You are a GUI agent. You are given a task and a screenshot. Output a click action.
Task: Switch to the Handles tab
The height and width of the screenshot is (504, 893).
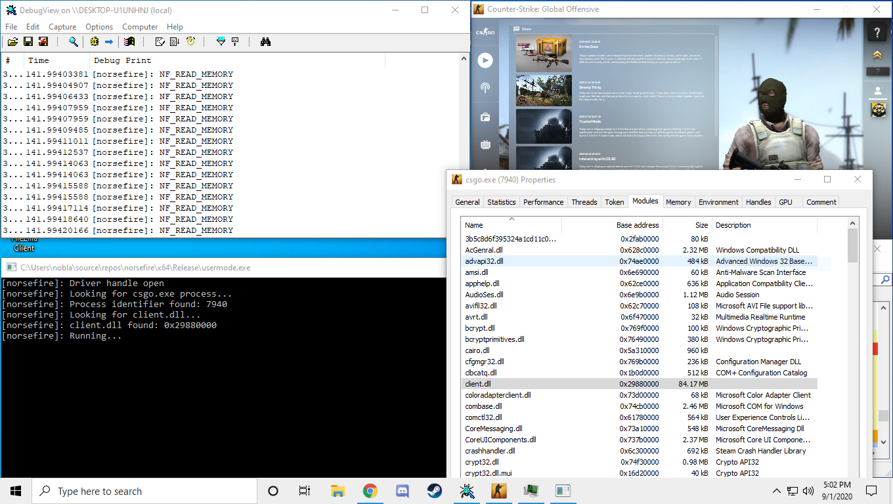758,202
